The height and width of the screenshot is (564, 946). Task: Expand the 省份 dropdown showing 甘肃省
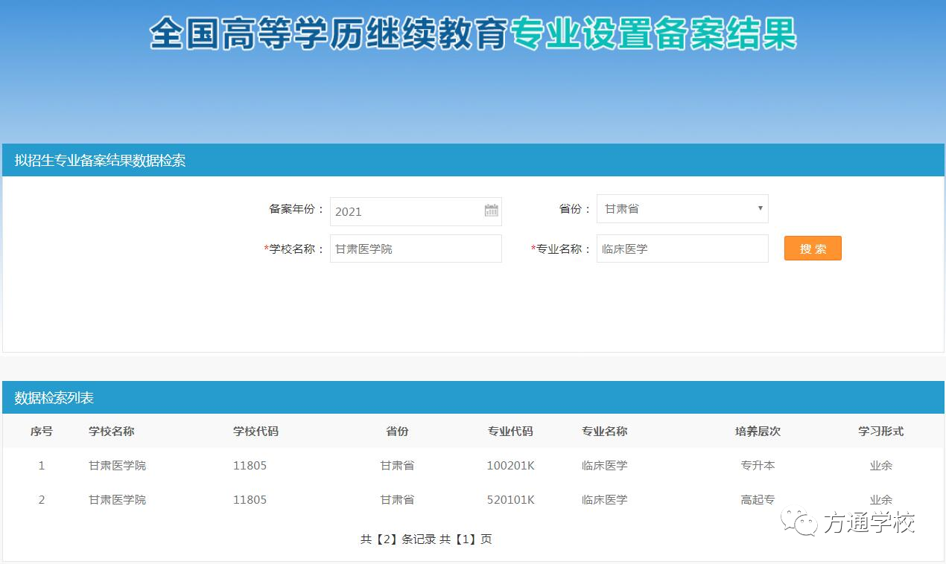(682, 209)
